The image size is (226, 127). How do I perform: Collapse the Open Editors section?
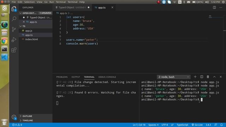20,13
